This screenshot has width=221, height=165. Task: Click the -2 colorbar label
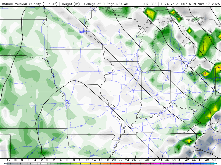[x=41, y=160]
